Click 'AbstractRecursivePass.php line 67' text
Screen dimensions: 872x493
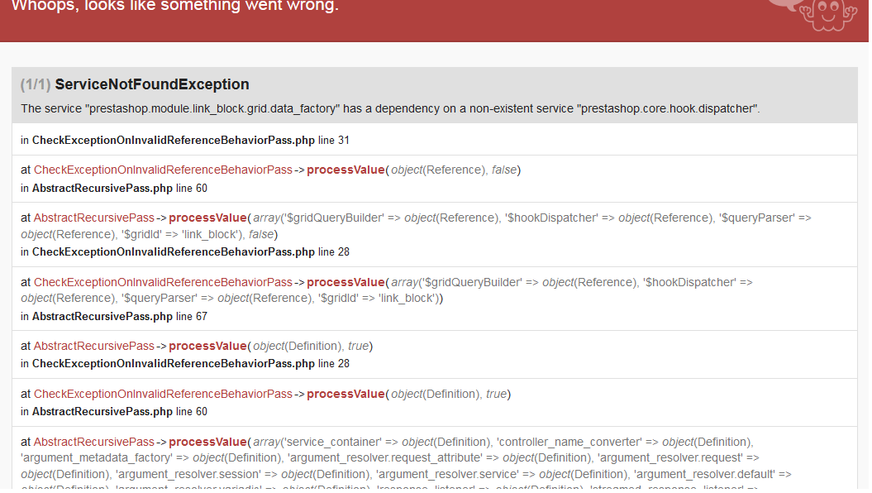(x=120, y=316)
